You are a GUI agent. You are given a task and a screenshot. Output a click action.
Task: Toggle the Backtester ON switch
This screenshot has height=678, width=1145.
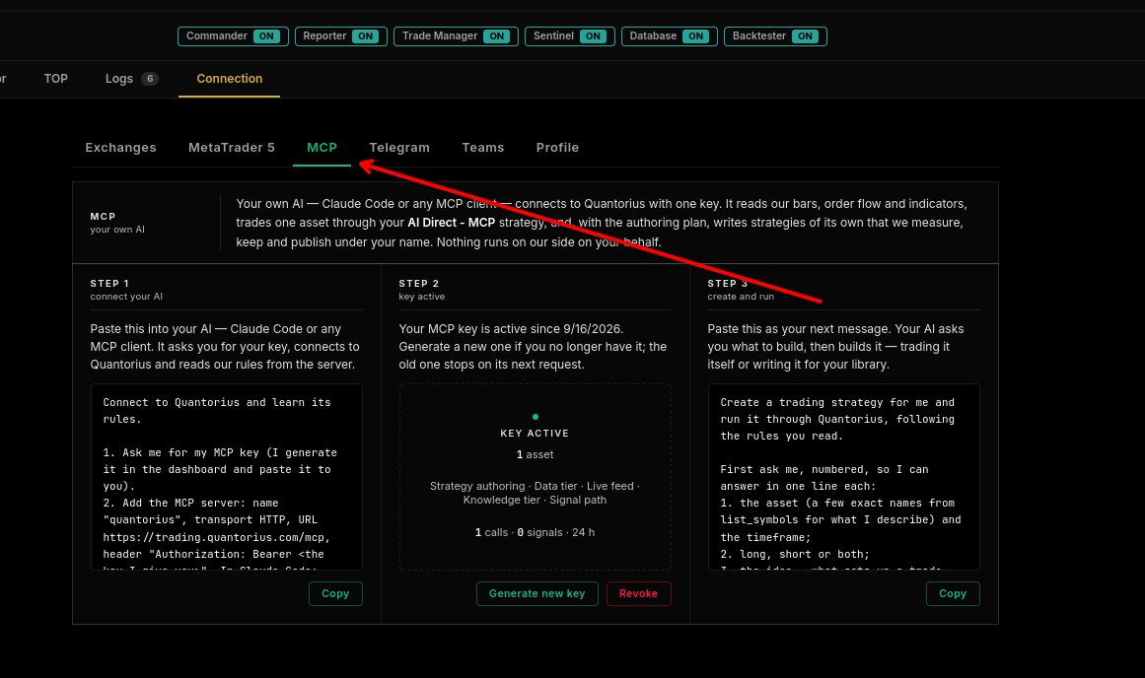805,36
